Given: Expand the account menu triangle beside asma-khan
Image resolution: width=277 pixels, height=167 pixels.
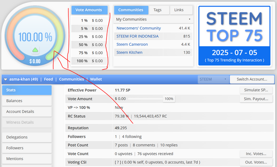Looking at the screenshot, I should click(6, 79).
